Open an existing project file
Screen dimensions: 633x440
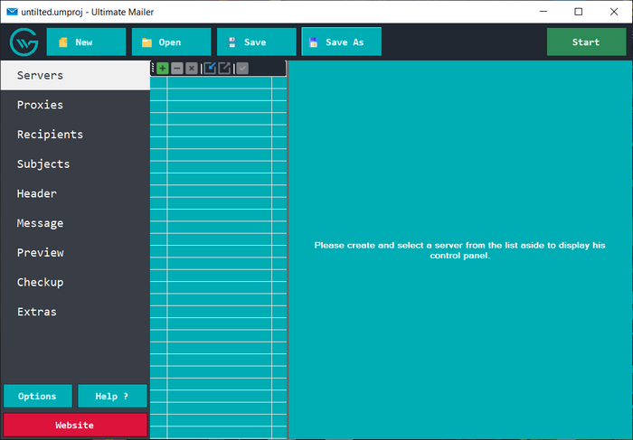tap(171, 42)
